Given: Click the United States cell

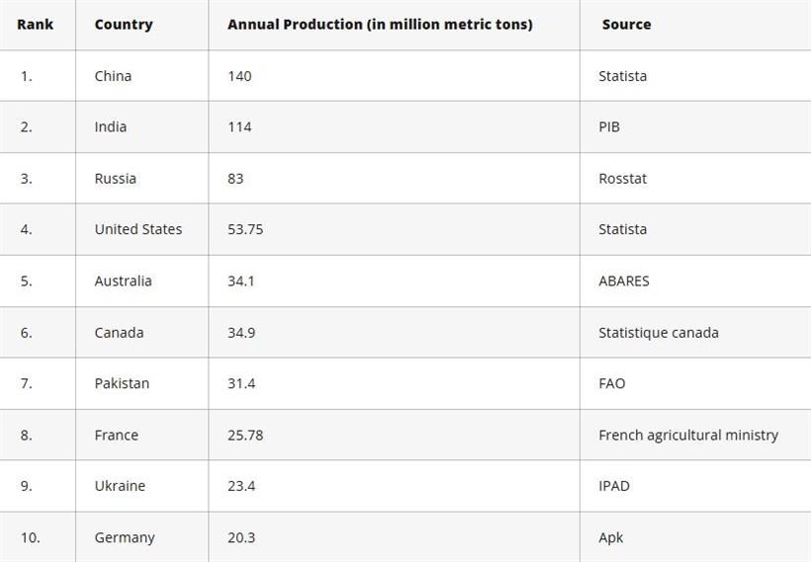Looking at the screenshot, I should (138, 229).
